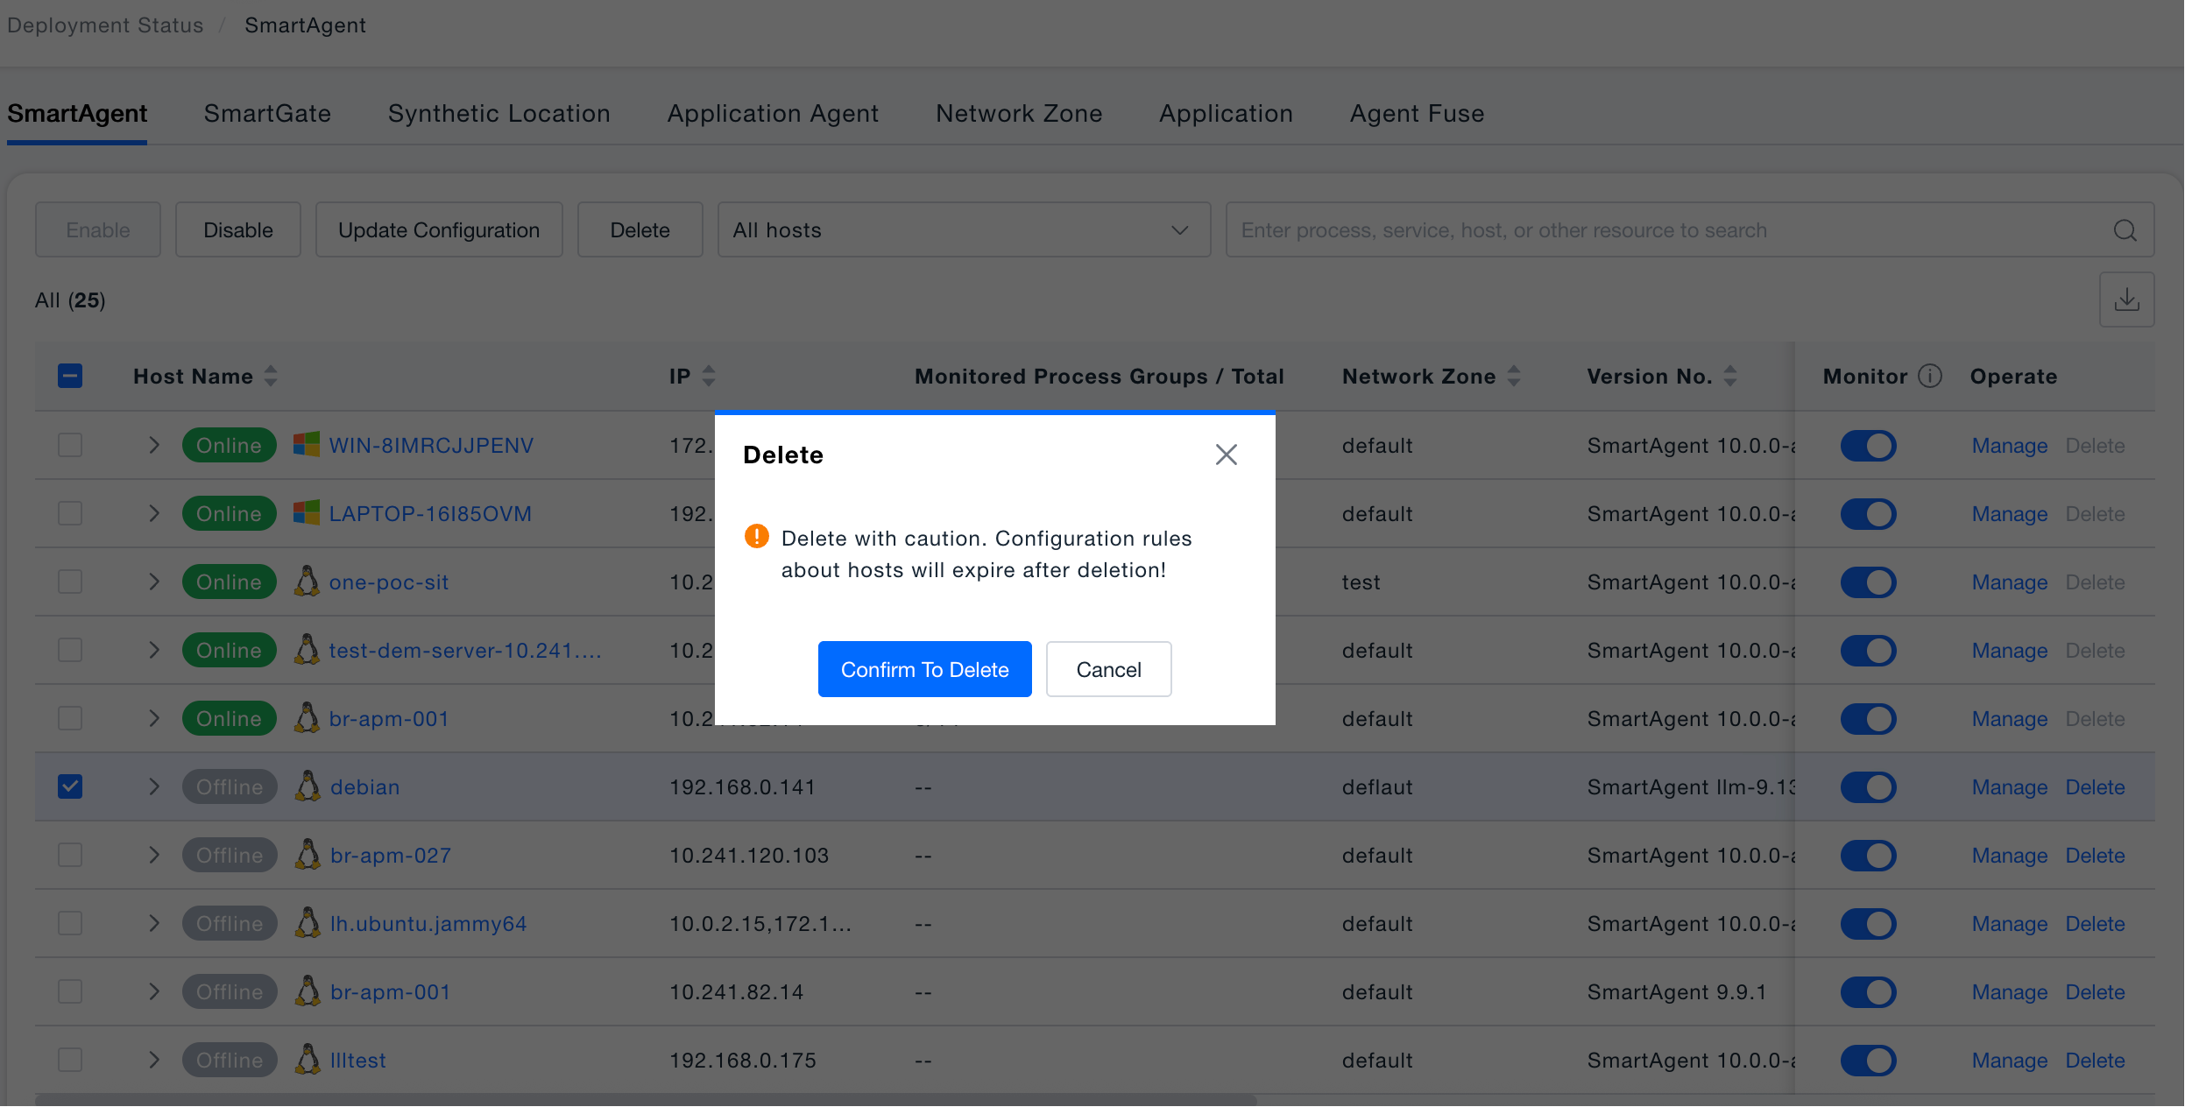Click the Enable toolbar button
The height and width of the screenshot is (1107, 2185).
point(97,230)
